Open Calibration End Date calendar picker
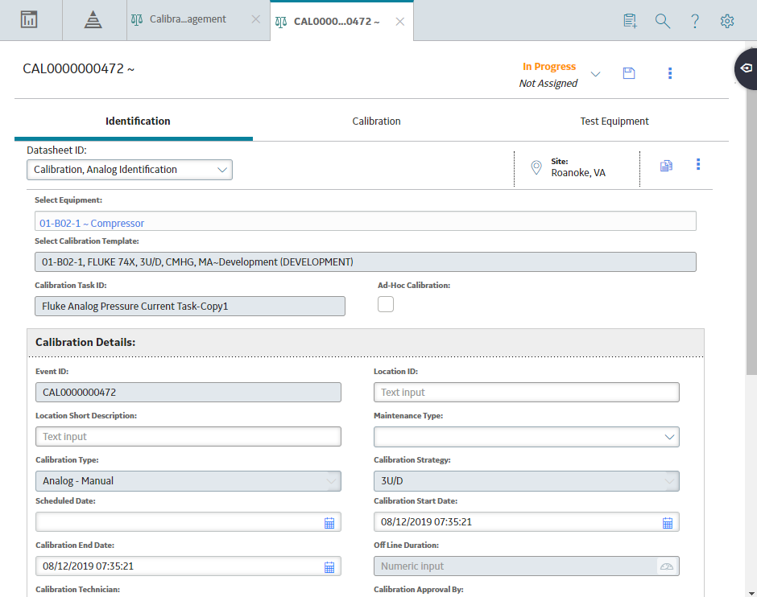 [x=329, y=567]
